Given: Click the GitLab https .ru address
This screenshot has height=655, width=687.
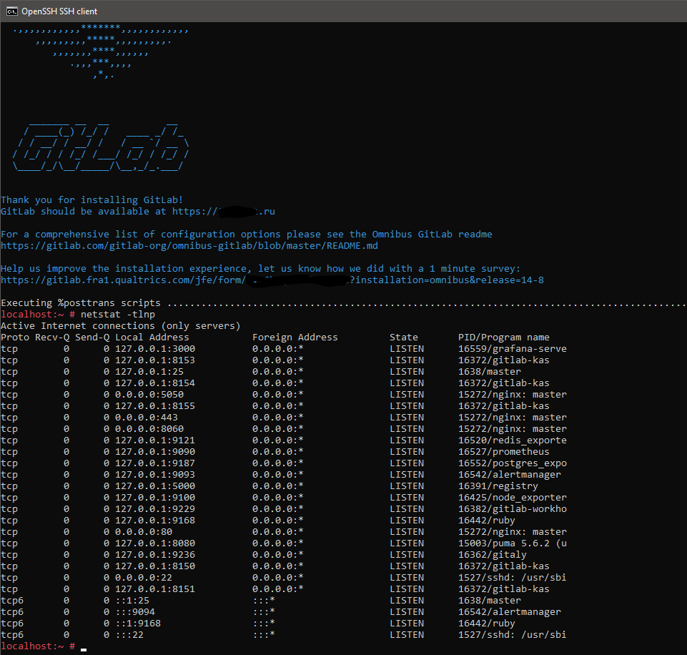Looking at the screenshot, I should pos(224,212).
